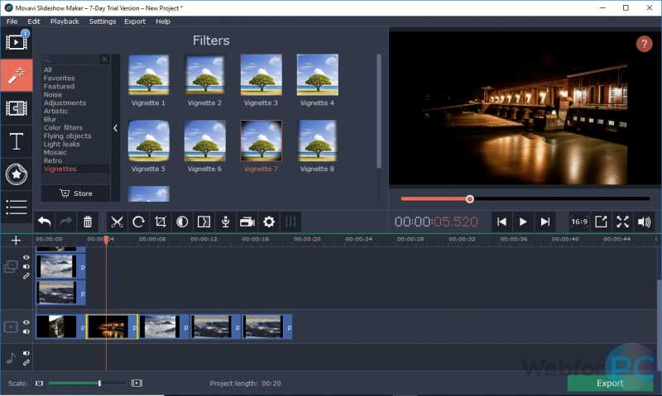Select the Split scissors tool
The height and width of the screenshot is (396, 662).
117,222
